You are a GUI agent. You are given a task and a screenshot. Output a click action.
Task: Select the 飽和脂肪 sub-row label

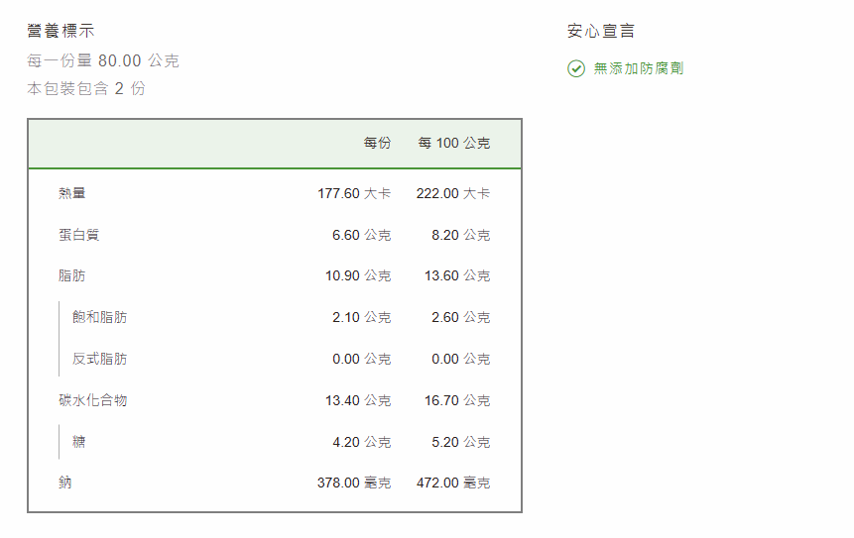99,317
